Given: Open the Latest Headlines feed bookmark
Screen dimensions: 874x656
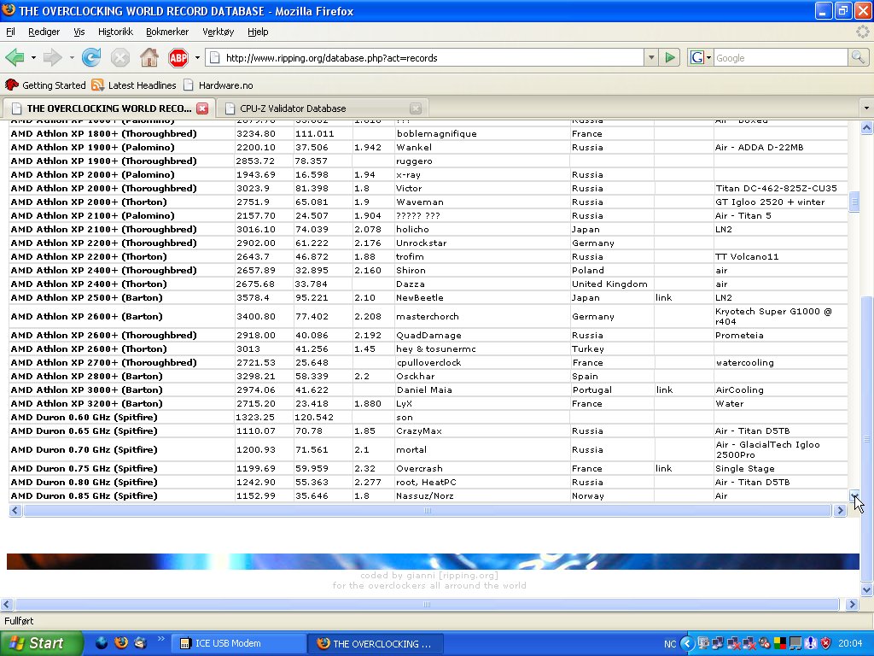Looking at the screenshot, I should [x=134, y=85].
